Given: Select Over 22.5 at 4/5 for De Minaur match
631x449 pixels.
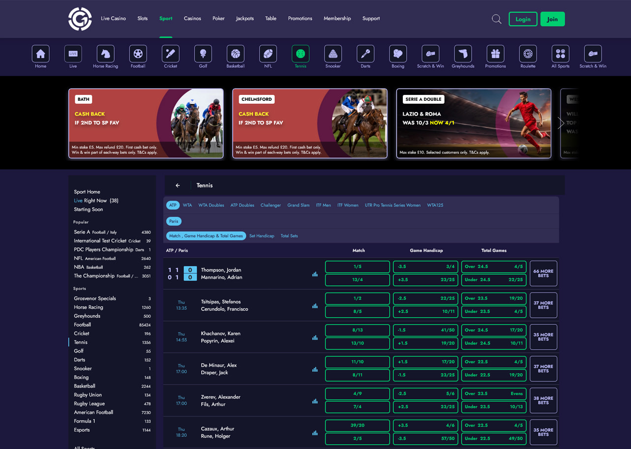Looking at the screenshot, I should pyautogui.click(x=494, y=362).
